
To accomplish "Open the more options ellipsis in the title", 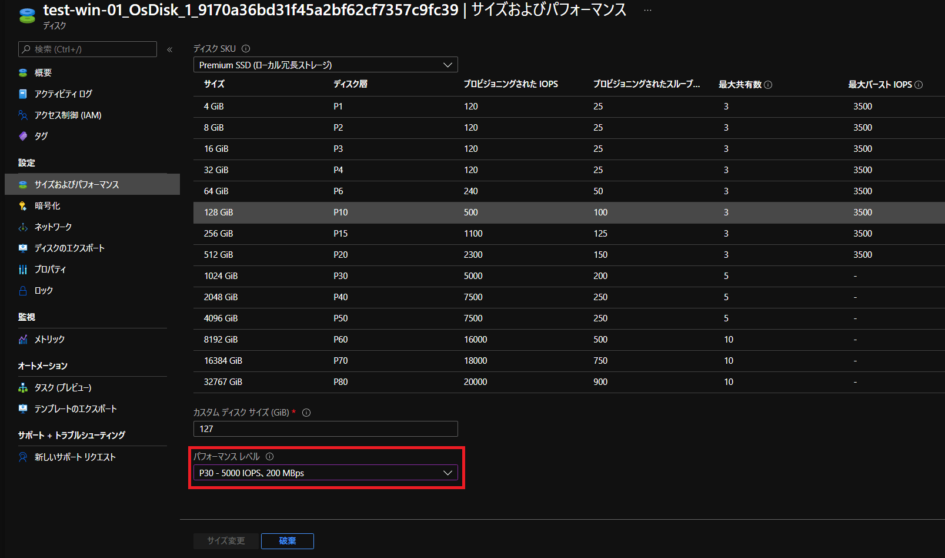I will [x=647, y=11].
